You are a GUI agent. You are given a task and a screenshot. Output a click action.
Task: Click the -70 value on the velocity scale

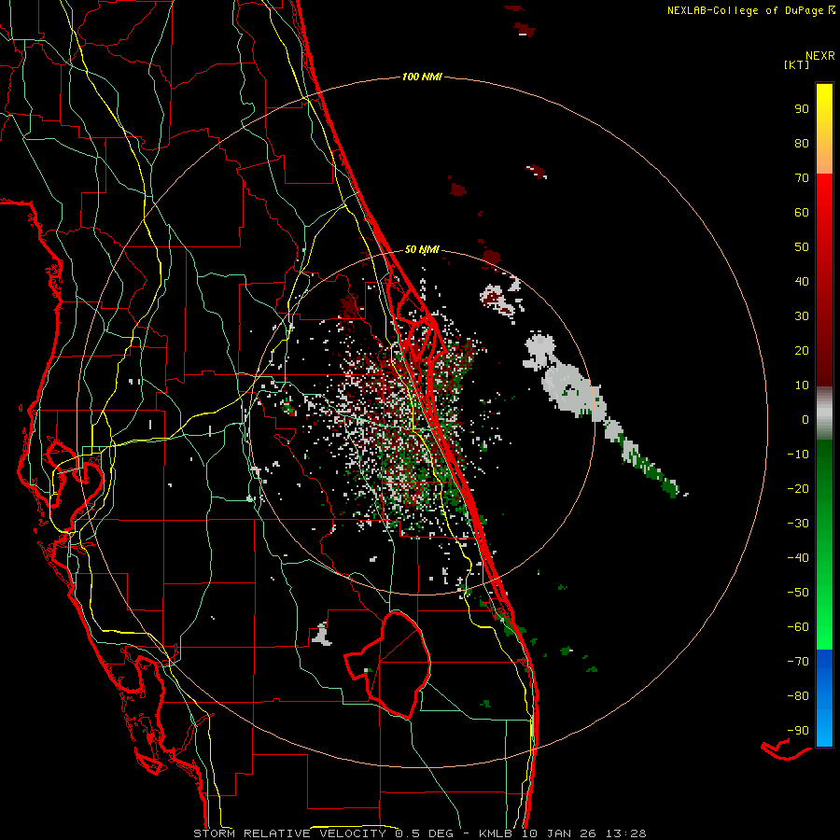click(x=798, y=662)
